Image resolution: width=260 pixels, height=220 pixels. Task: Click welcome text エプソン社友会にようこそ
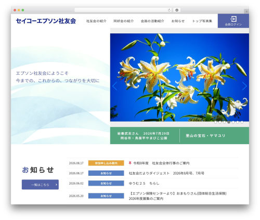42,73
